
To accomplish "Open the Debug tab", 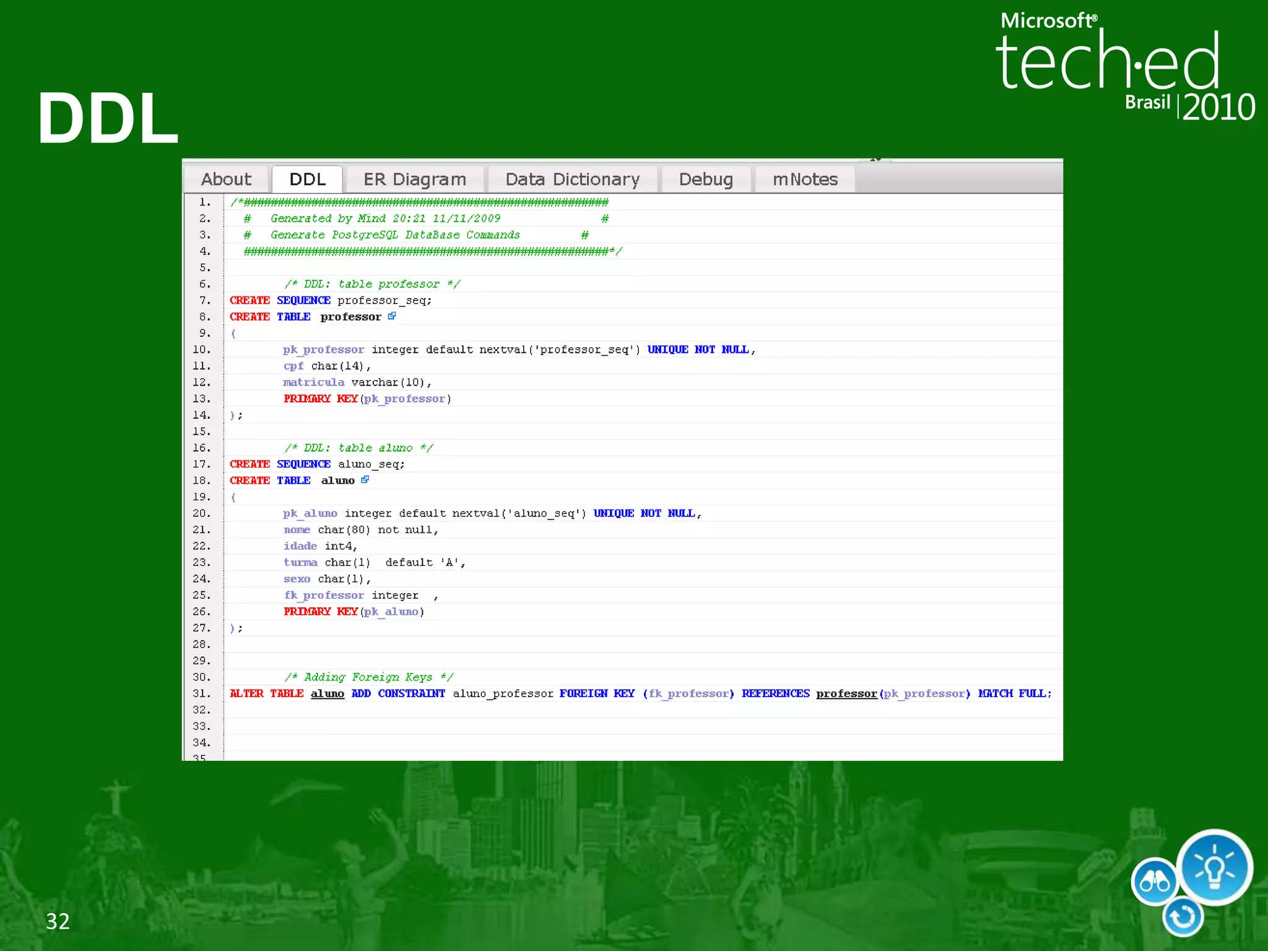I will (x=705, y=180).
